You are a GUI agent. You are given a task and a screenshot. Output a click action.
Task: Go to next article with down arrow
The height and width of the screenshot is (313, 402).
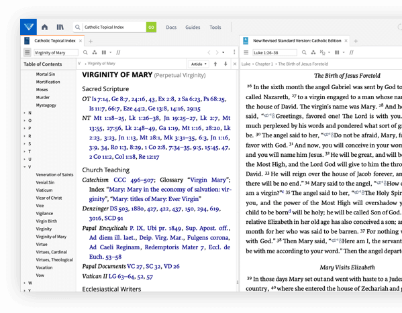click(x=225, y=64)
